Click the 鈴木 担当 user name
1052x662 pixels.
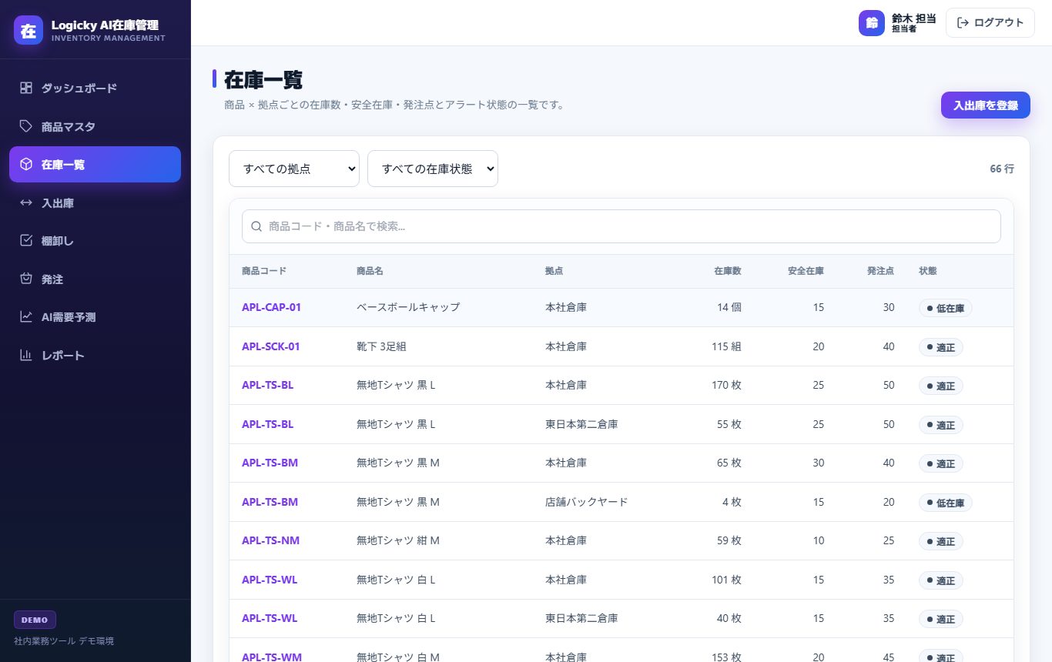(x=913, y=18)
